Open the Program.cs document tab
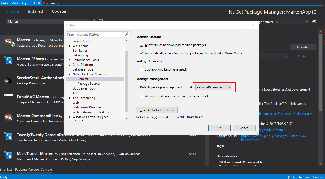This screenshot has height=179, width=325. click(x=51, y=3)
